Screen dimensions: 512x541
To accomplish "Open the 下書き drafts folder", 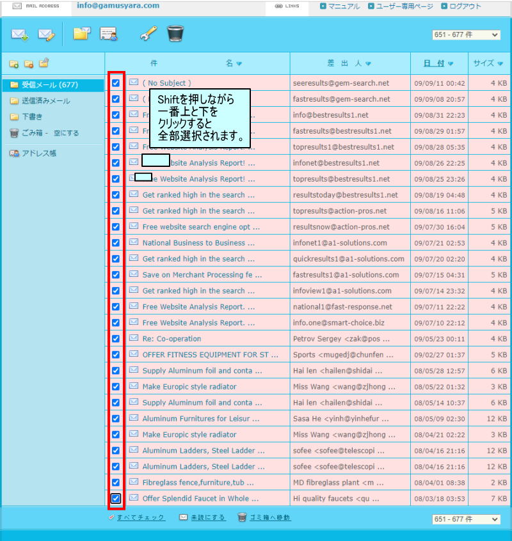I will point(32,117).
